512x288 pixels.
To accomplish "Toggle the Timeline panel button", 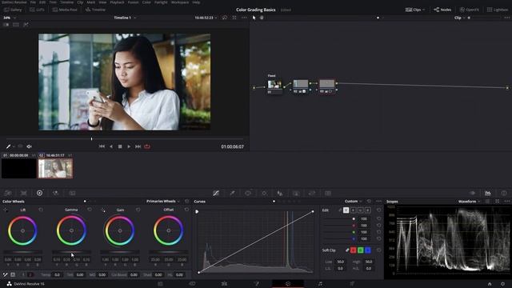I will (95, 10).
